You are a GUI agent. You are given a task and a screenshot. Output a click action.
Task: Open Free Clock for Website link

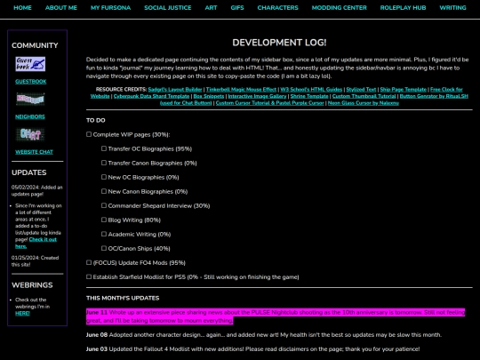[x=446, y=90]
